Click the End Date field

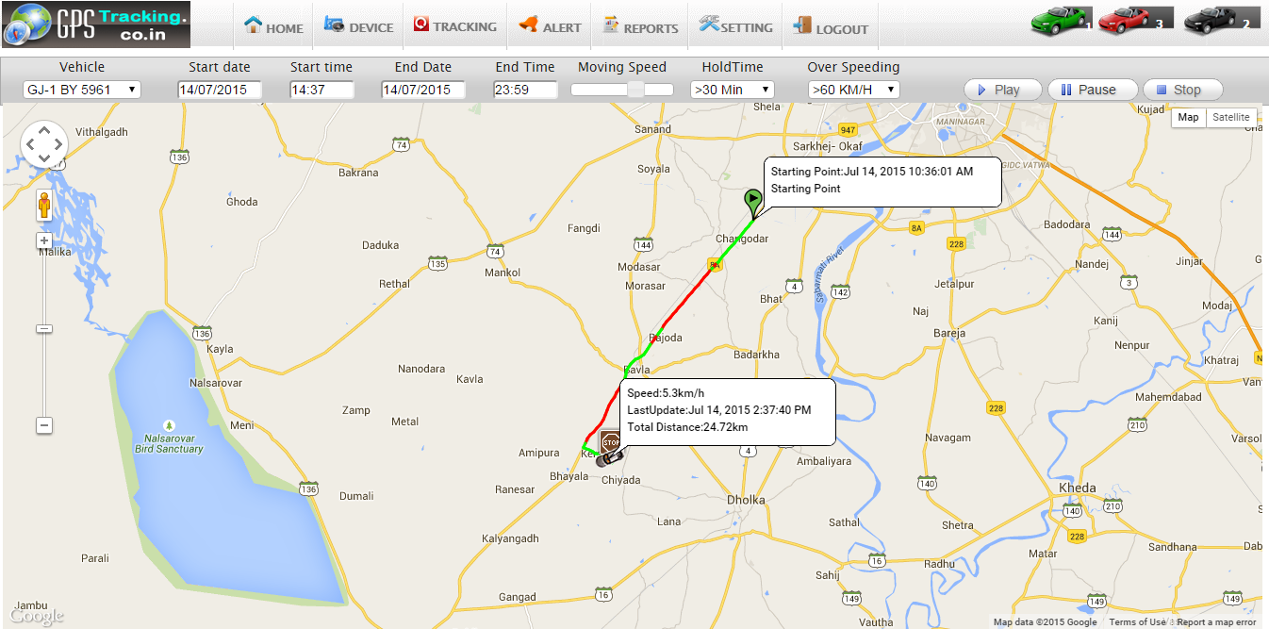coord(423,90)
